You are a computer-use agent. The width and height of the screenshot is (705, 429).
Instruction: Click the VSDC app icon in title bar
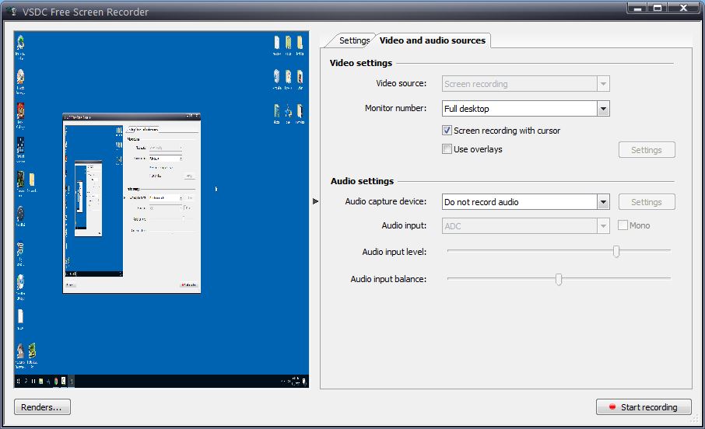point(12,11)
